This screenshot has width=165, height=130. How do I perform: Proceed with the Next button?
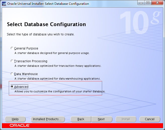click(102, 119)
